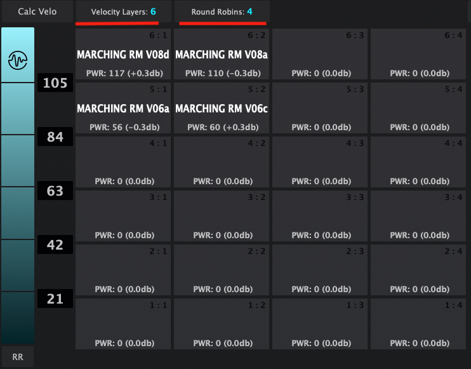
Task: Open the Round Robins count selector
Action: (x=222, y=11)
